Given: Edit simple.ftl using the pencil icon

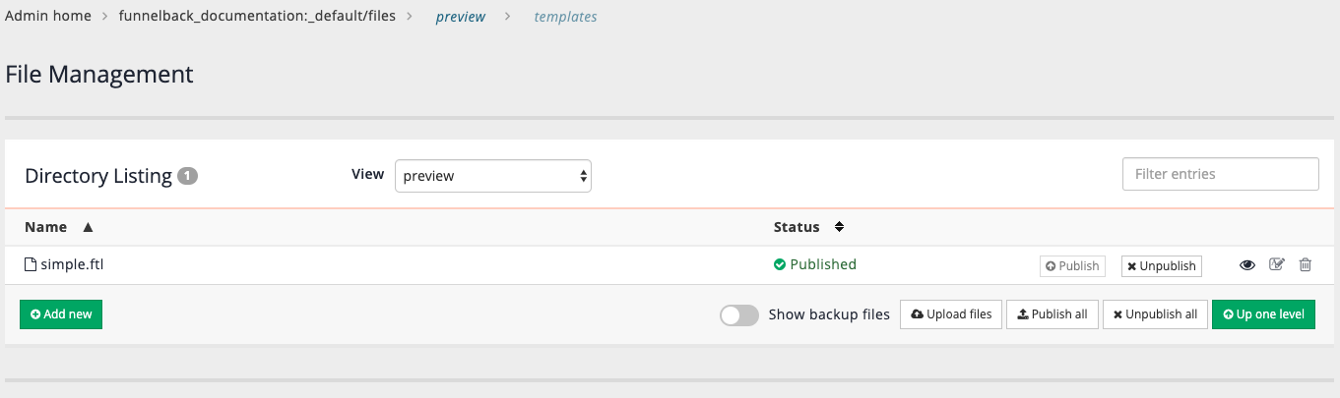Looking at the screenshot, I should tap(1277, 264).
